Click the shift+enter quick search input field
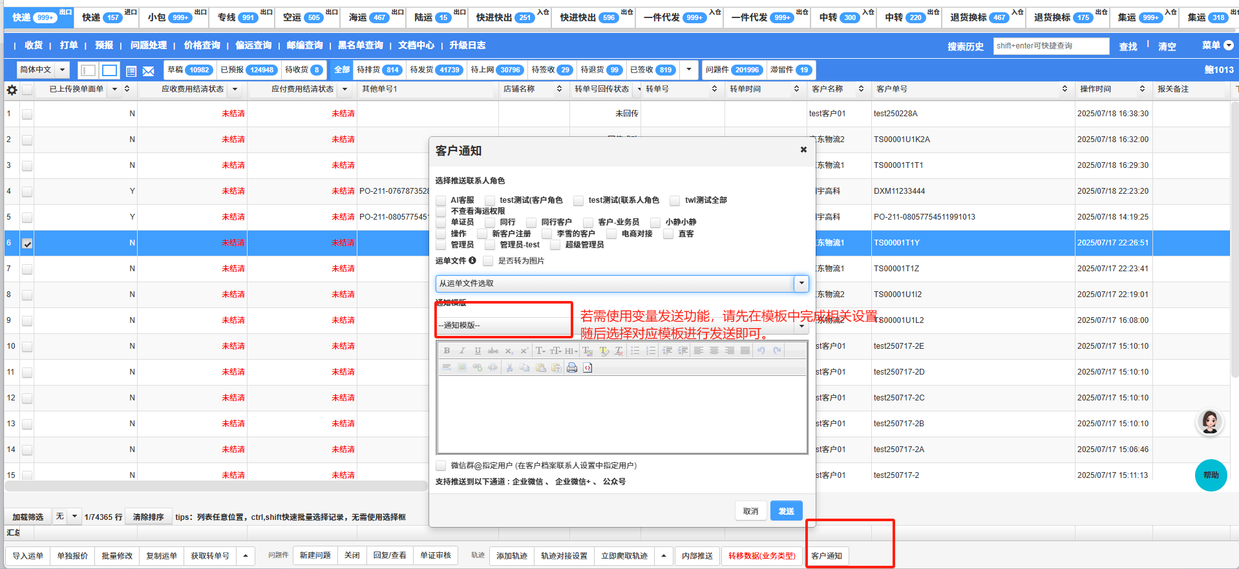The height and width of the screenshot is (569, 1239). (1050, 46)
